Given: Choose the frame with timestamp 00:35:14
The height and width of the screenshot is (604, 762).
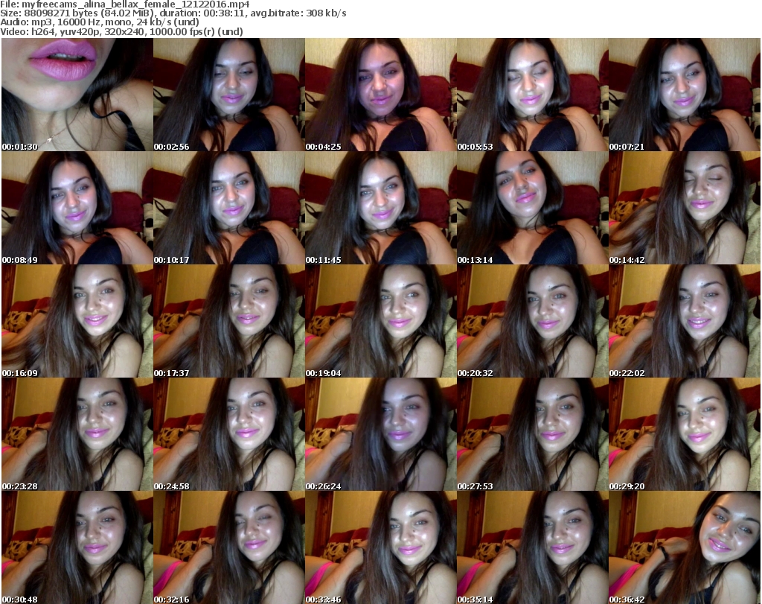Looking at the screenshot, I should [x=532, y=547].
